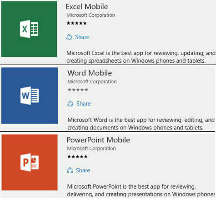
Task: Open the orange PowerPoint Mobile app tile
Action: pos(30,162)
